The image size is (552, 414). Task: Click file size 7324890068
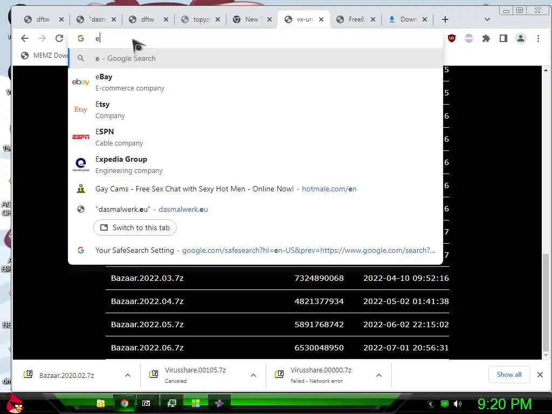319,278
